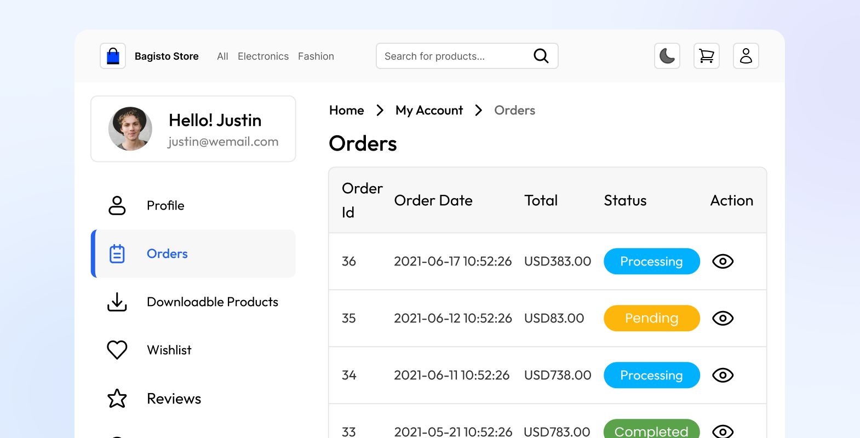860x438 pixels.
Task: Select Orders in the sidebar
Action: pyautogui.click(x=193, y=253)
